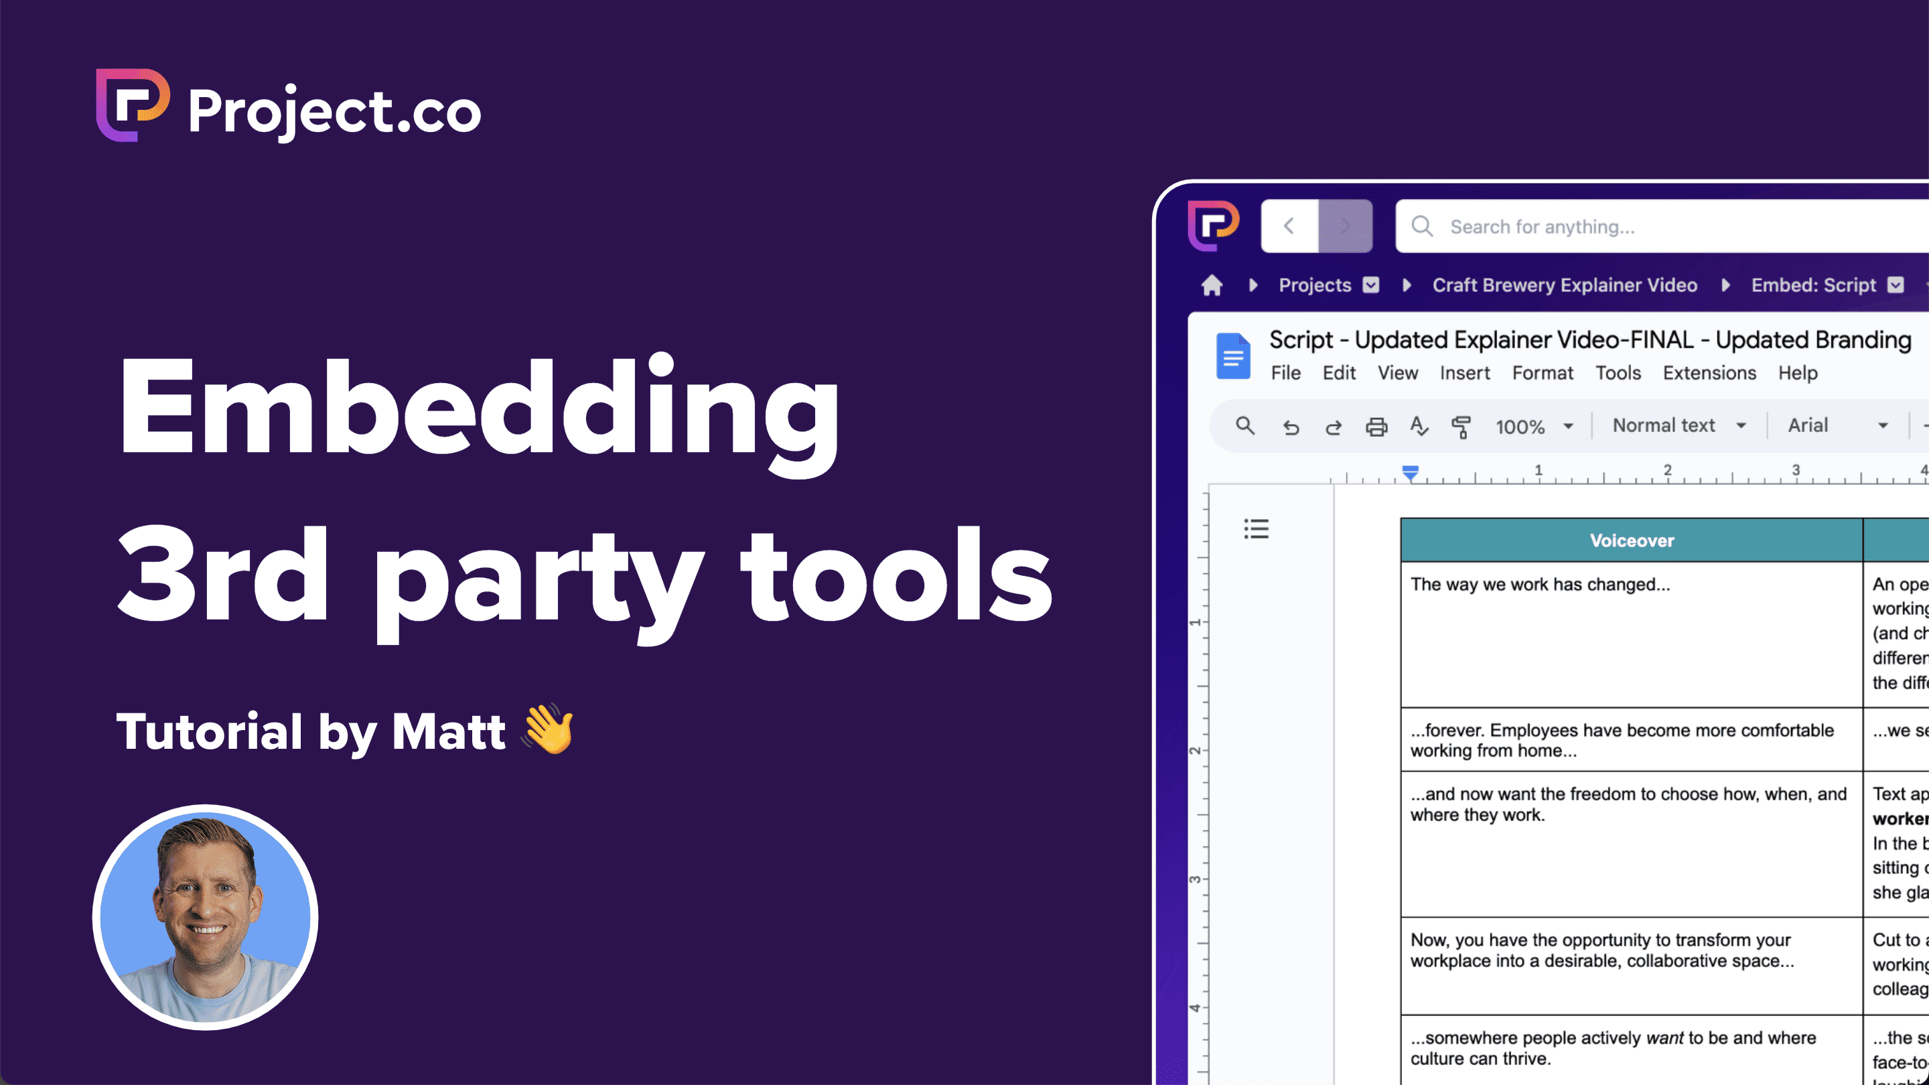Go back with the left chevron button
The image size is (1929, 1085).
pos(1289,226)
